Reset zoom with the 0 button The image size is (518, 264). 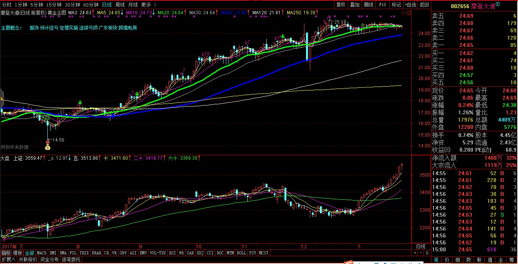427,253
